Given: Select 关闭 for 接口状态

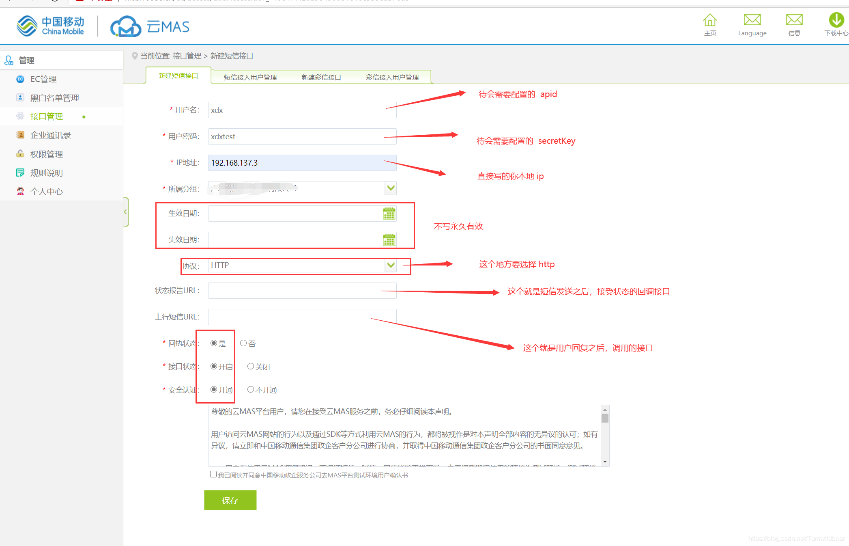Looking at the screenshot, I should pyautogui.click(x=251, y=367).
